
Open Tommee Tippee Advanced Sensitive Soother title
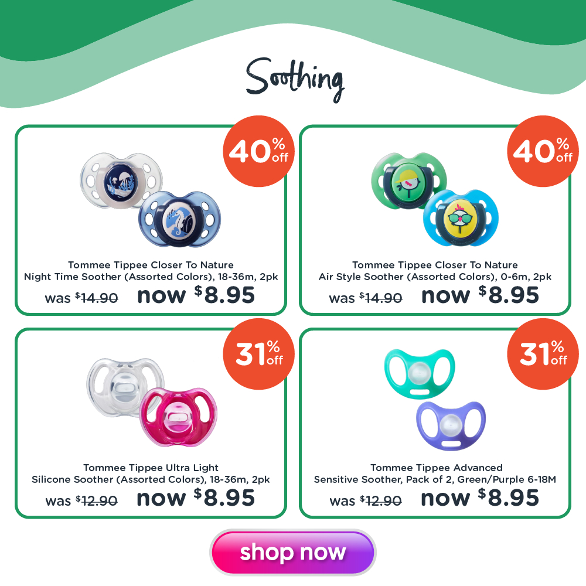(435, 473)
